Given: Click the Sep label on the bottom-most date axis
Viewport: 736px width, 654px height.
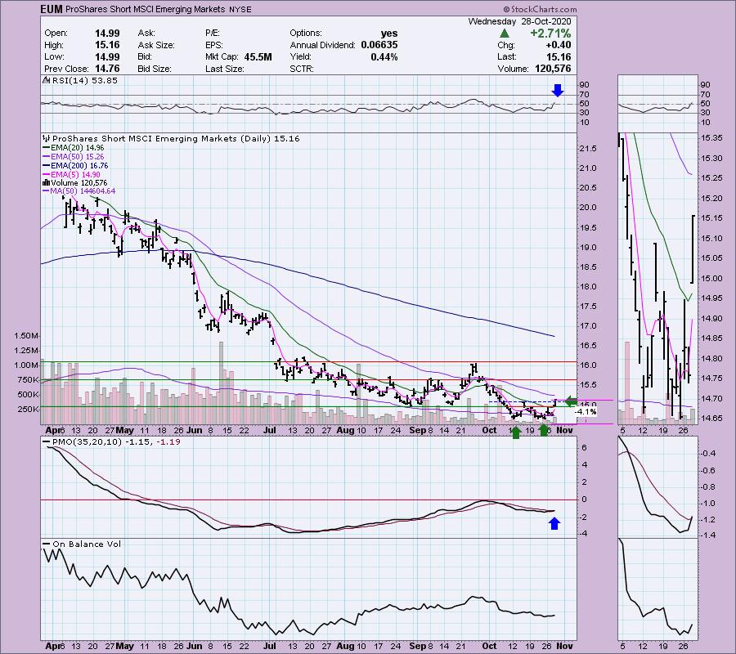Looking at the screenshot, I should click(417, 646).
